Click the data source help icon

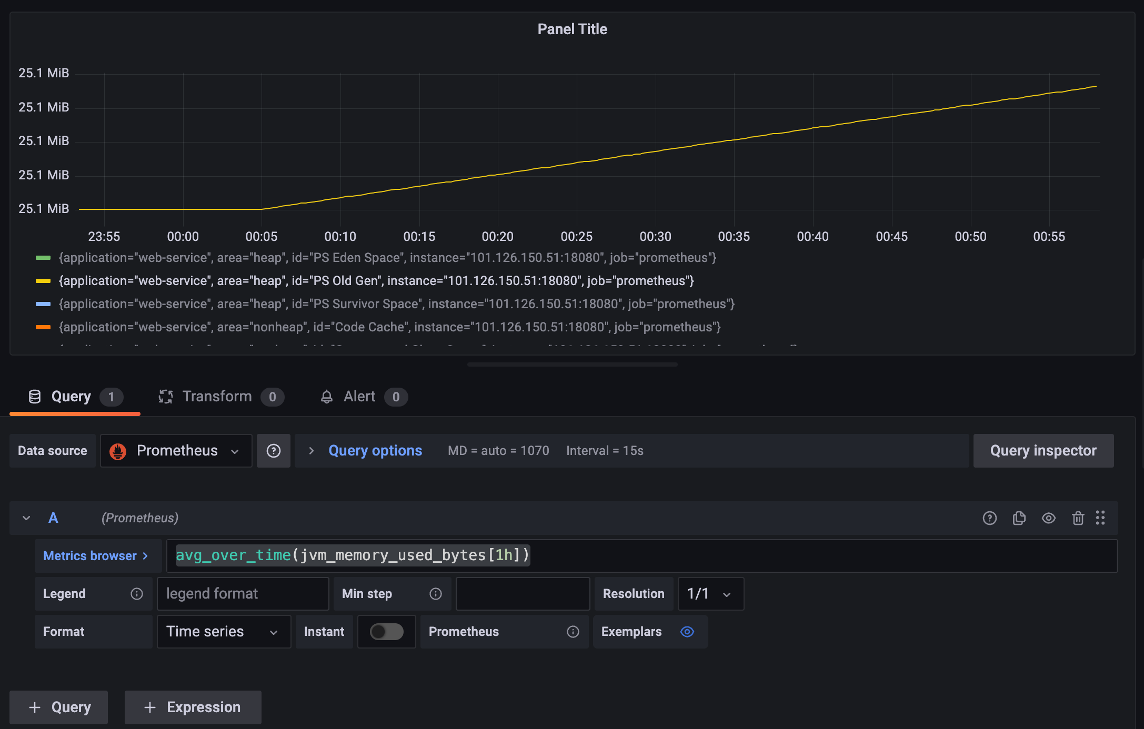tap(273, 451)
